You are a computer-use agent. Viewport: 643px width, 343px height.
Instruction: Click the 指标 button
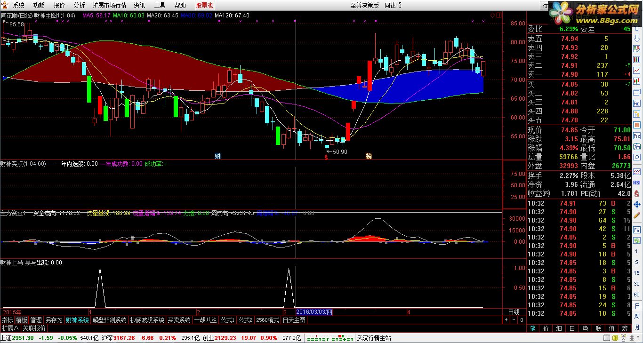(7, 320)
